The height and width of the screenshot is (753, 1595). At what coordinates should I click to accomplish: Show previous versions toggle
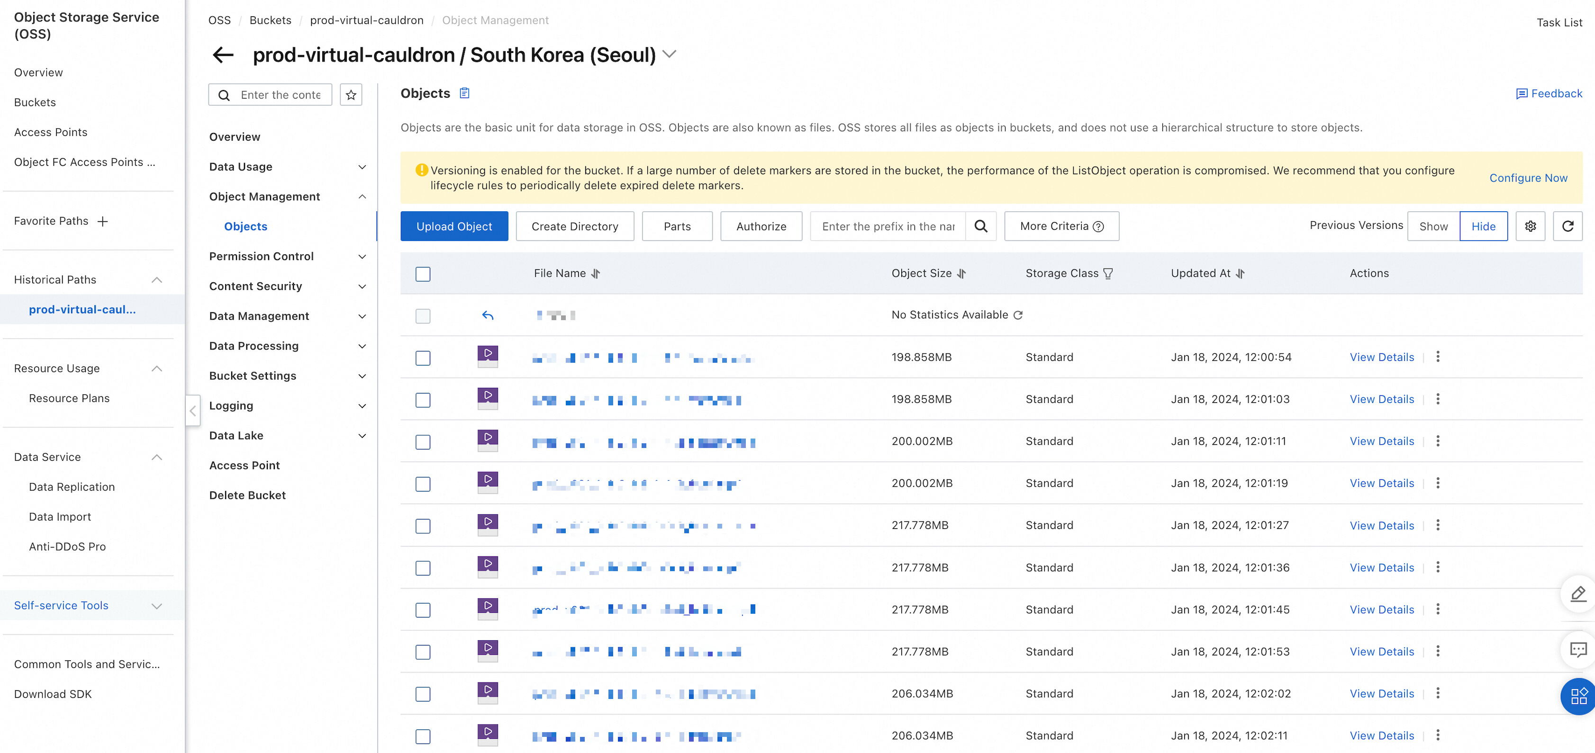1433,226
